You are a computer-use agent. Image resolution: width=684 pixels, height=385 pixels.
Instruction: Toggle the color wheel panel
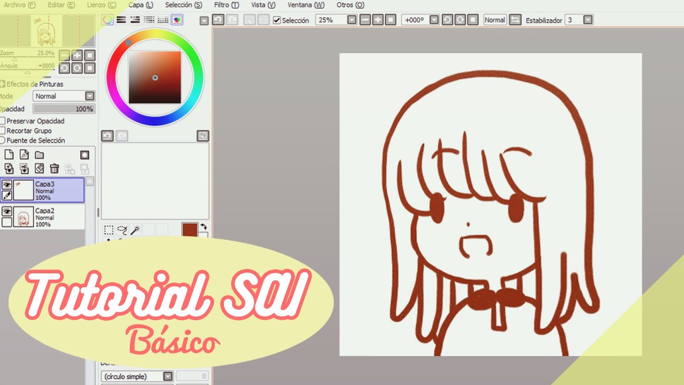(x=107, y=20)
